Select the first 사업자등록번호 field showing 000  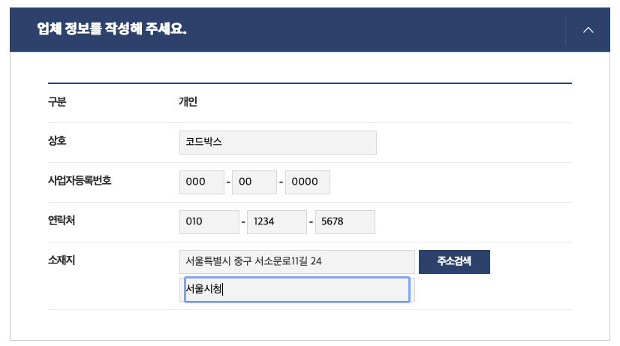click(202, 182)
